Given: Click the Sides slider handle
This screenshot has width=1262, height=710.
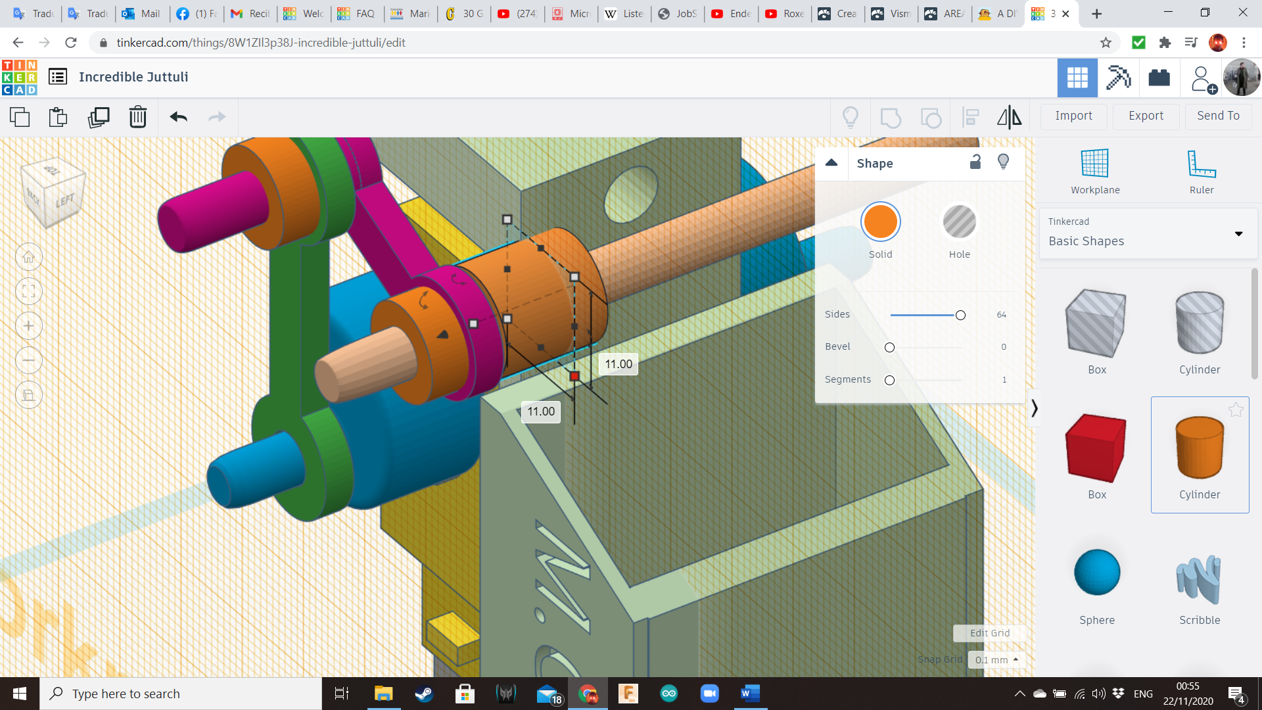Looking at the screenshot, I should click(960, 316).
